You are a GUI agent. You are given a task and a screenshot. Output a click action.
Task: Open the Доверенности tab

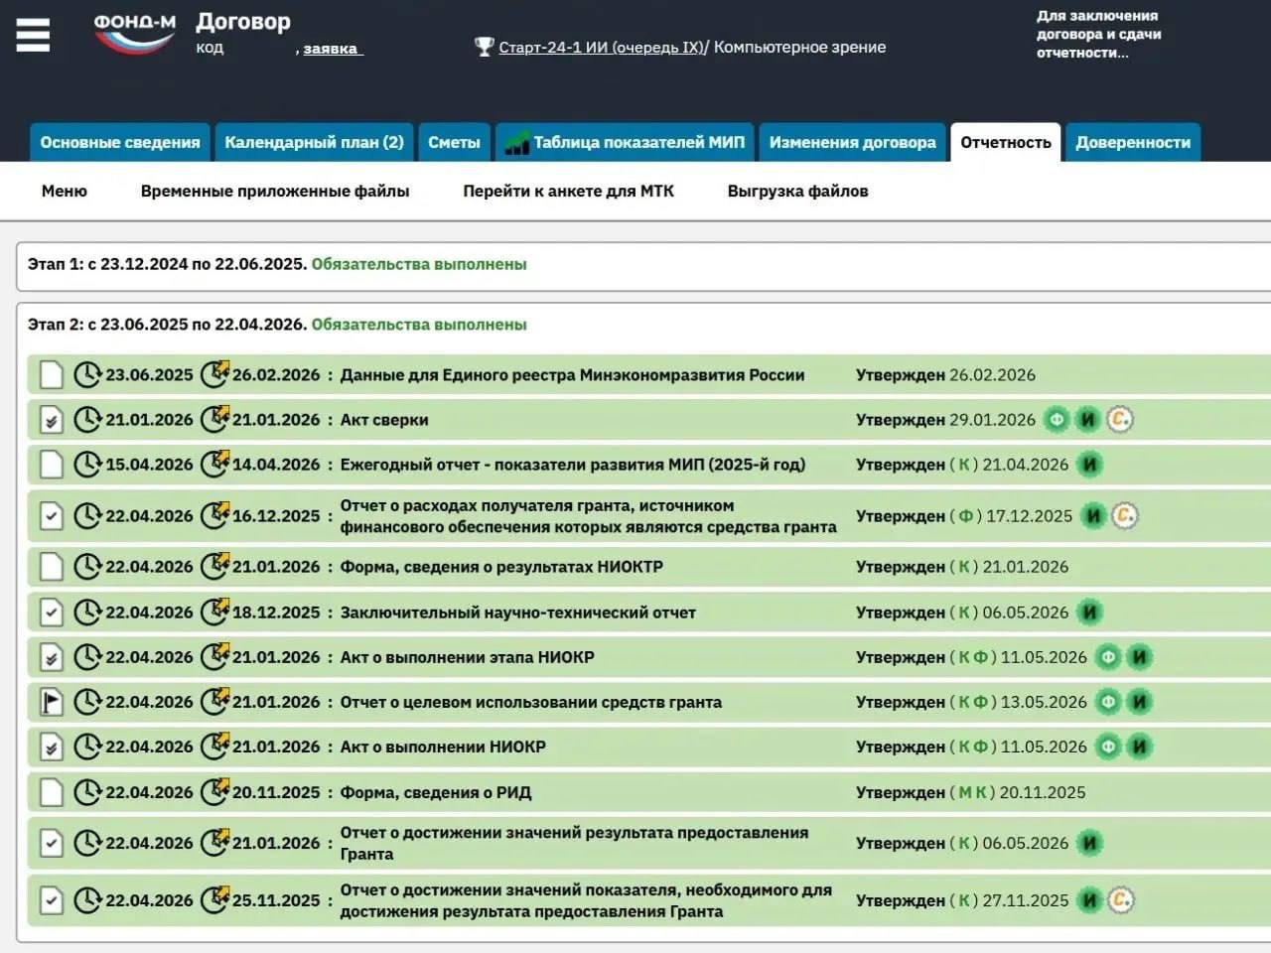tap(1133, 143)
